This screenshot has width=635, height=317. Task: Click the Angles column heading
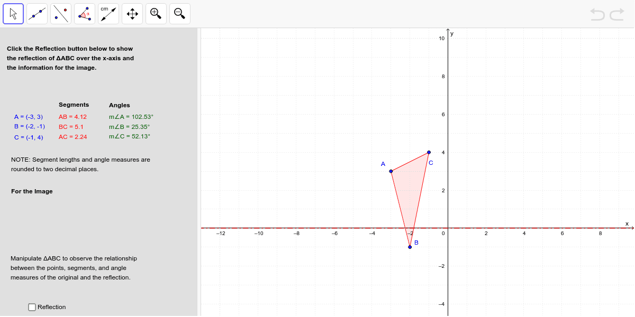pos(119,105)
